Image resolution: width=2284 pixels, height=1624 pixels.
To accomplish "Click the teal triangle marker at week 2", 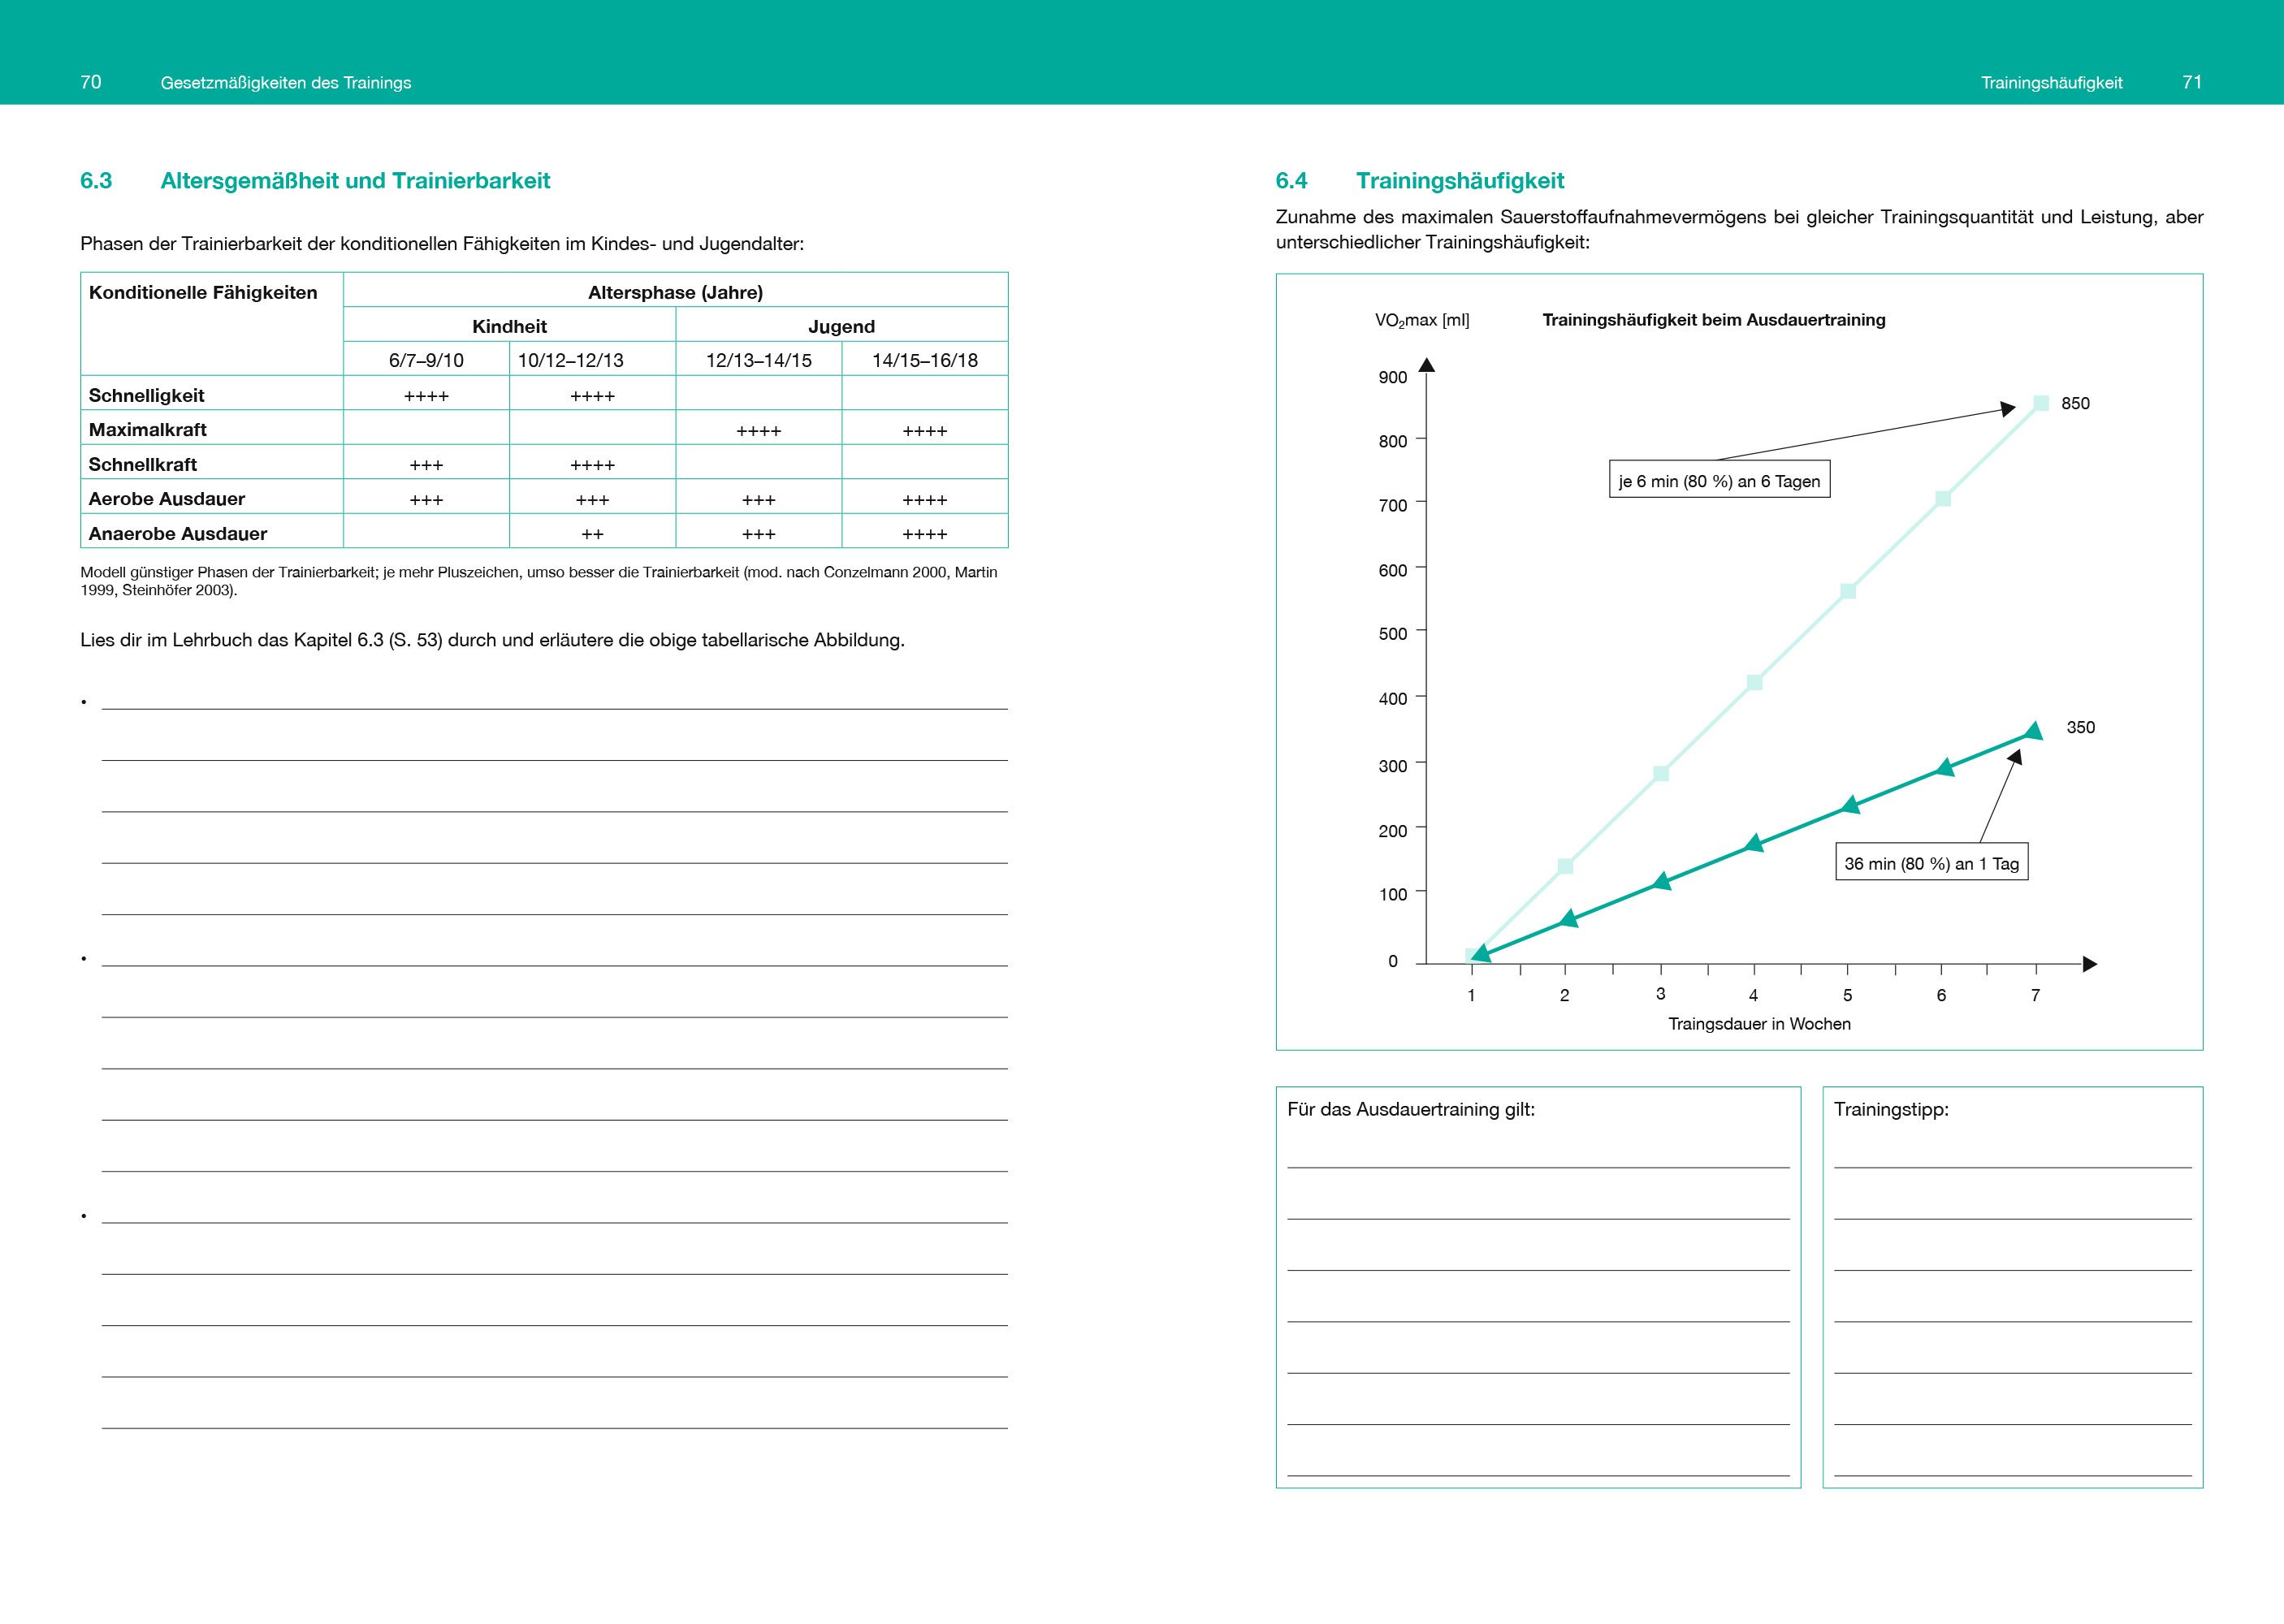I will [x=1568, y=919].
